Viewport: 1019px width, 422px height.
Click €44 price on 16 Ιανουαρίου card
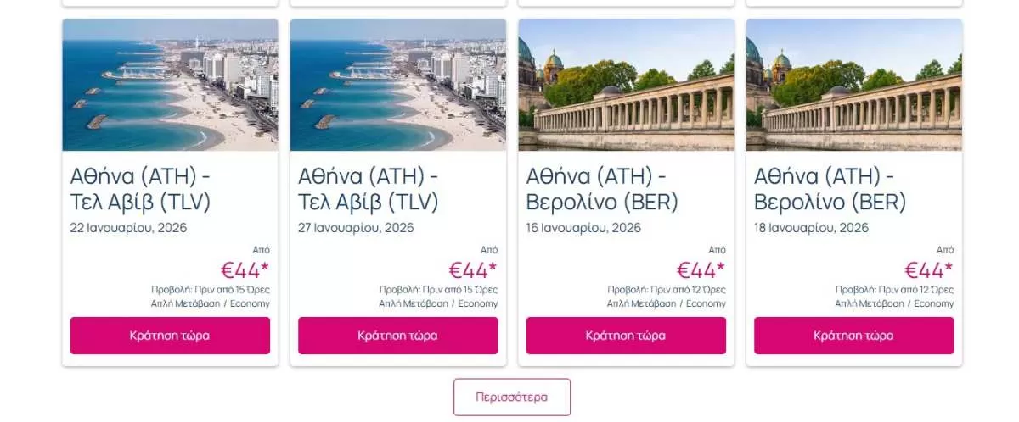pos(701,270)
